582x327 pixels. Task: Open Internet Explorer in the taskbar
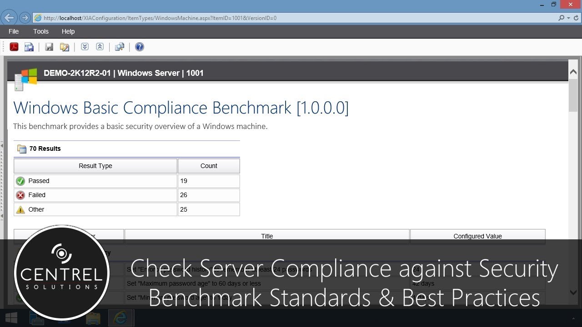120,318
